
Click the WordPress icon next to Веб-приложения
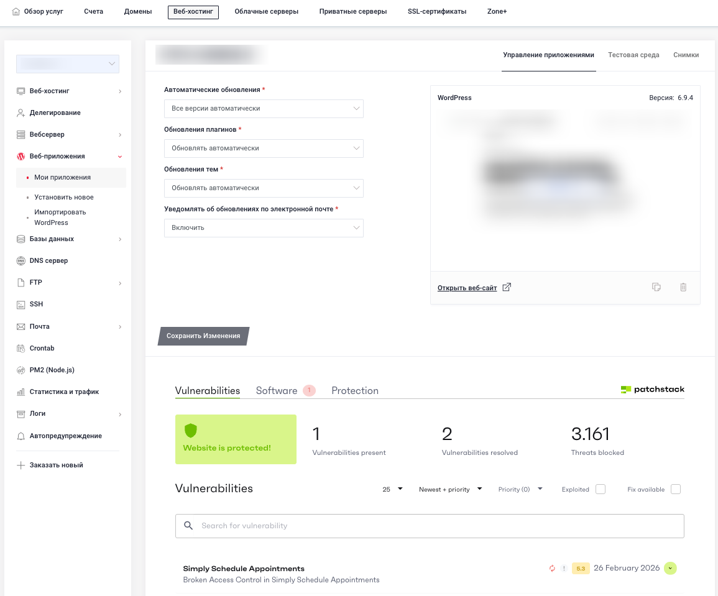[21, 157]
